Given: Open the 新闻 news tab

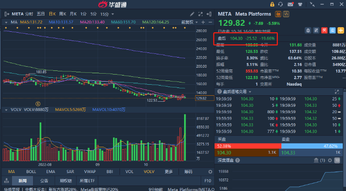Looking at the screenshot, I should (23, 181).
